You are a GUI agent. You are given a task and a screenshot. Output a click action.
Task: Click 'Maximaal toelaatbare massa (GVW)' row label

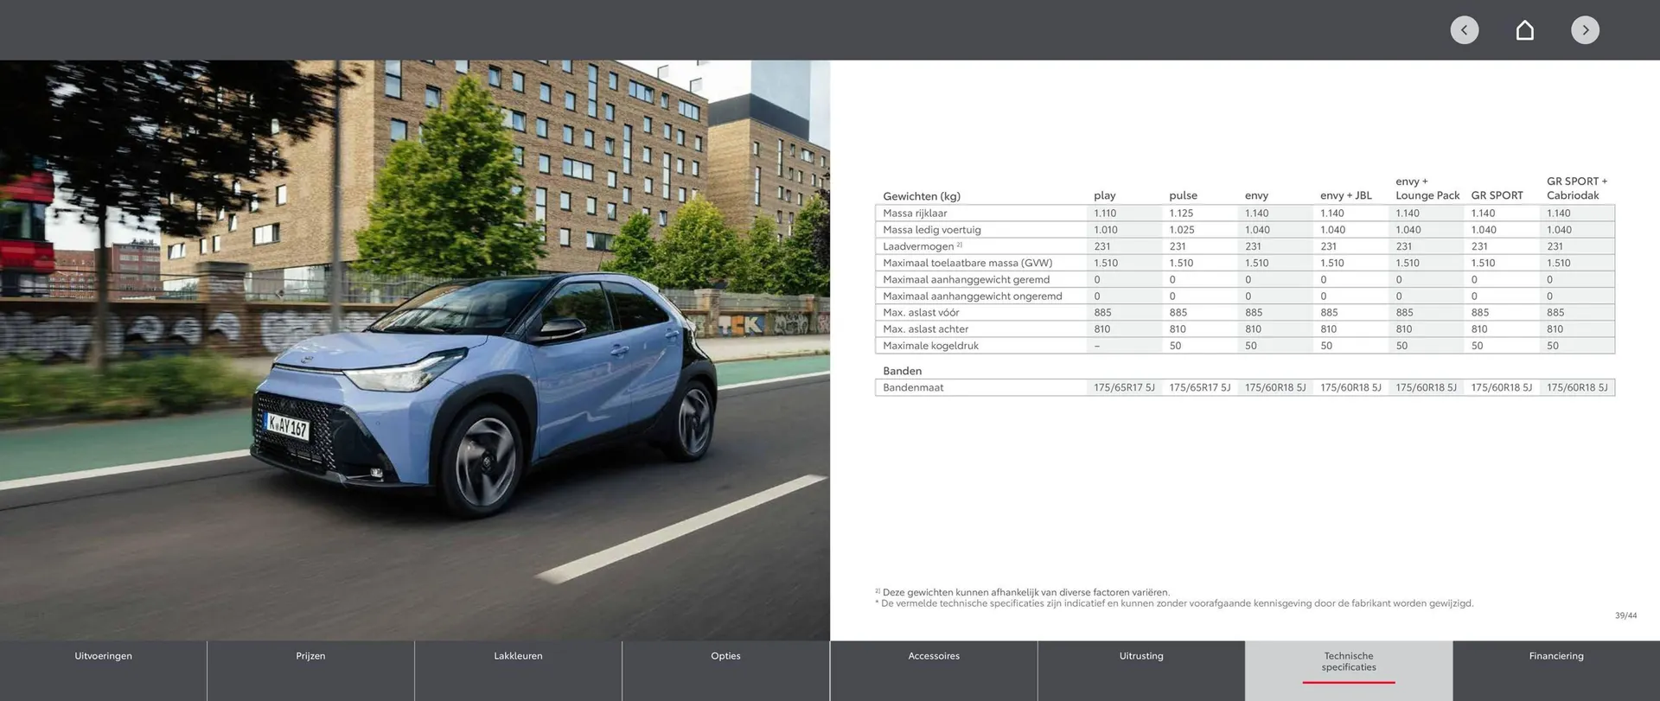point(967,263)
